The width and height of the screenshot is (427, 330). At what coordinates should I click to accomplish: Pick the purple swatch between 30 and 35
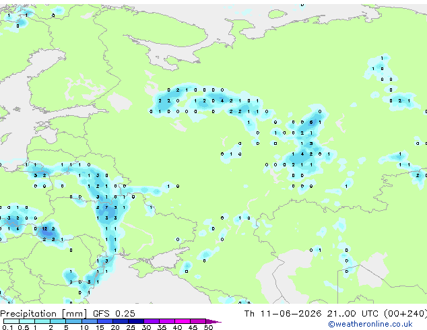(x=152, y=321)
